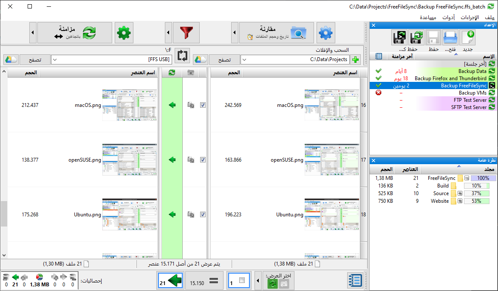Select Backup Data configuration
This screenshot has height=291, width=498.
[x=433, y=71]
